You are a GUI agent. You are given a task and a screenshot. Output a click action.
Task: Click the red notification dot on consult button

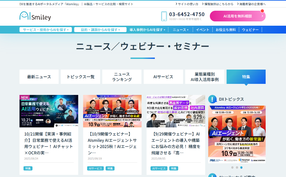(x=262, y=11)
